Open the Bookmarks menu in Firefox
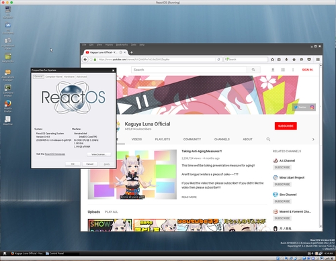This screenshot has width=336, height=261. (x=122, y=45)
